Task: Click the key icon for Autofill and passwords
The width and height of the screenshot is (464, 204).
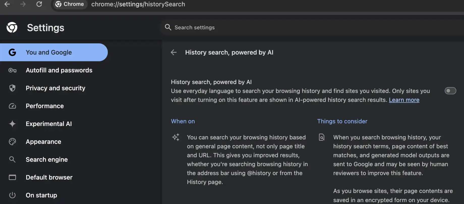Action: point(12,70)
